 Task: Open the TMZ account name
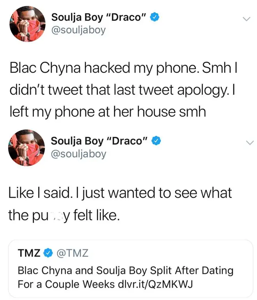tap(29, 253)
